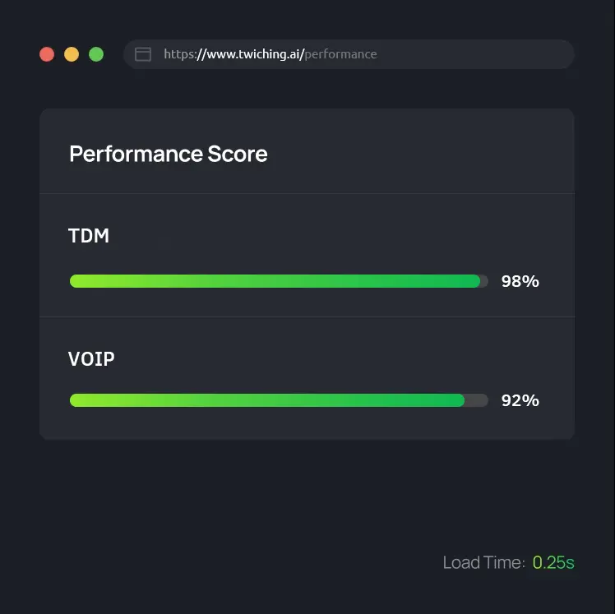Image resolution: width=615 pixels, height=614 pixels.
Task: Click the unfilled end of TDM bar
Action: click(x=484, y=281)
